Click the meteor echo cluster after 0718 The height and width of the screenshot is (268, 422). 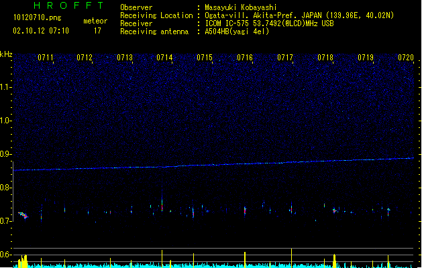(335, 210)
